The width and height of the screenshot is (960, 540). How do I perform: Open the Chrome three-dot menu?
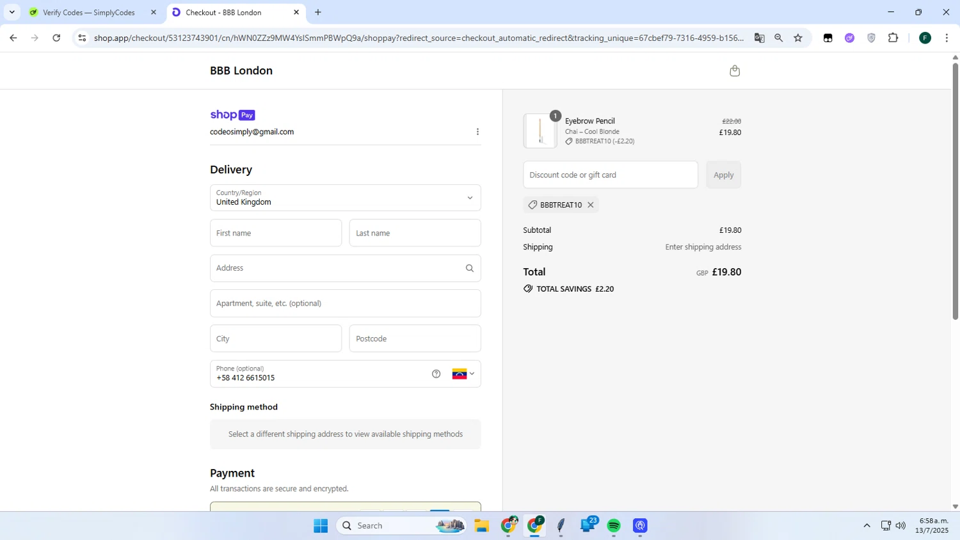[x=947, y=38]
